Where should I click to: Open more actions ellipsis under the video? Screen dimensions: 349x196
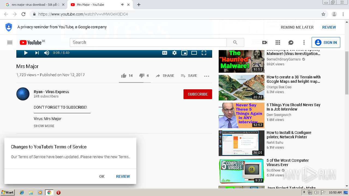(x=207, y=76)
